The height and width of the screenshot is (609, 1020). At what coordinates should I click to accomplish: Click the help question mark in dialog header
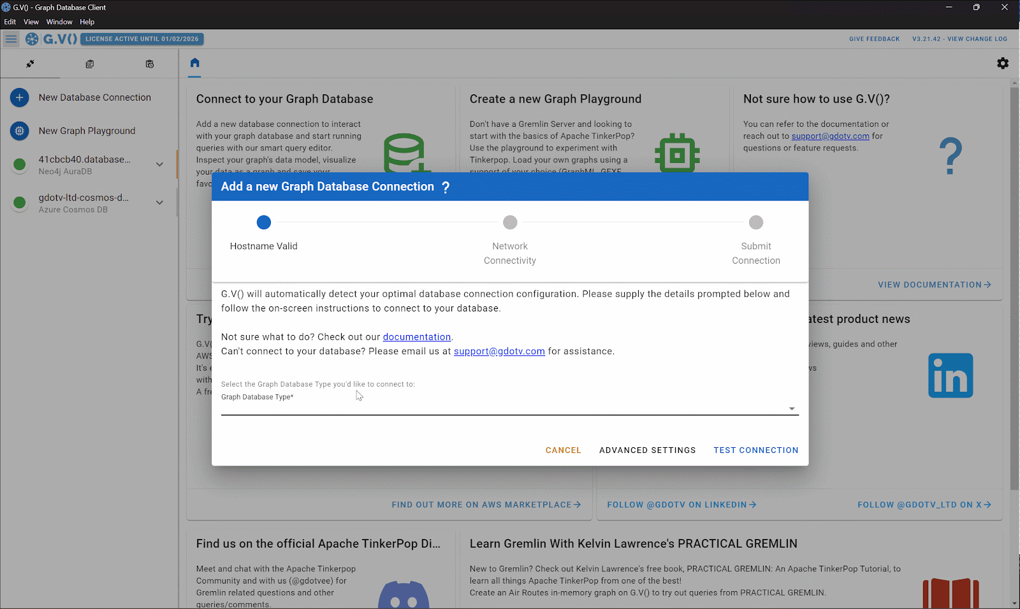(x=446, y=187)
